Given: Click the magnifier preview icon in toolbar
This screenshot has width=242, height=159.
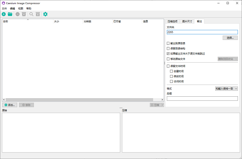Looking at the screenshot, I should (x=32, y=14).
